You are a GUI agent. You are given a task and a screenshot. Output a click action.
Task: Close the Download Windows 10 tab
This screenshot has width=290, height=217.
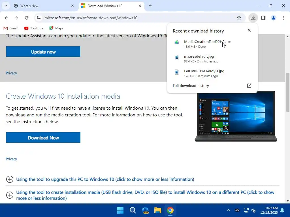tap(140, 6)
